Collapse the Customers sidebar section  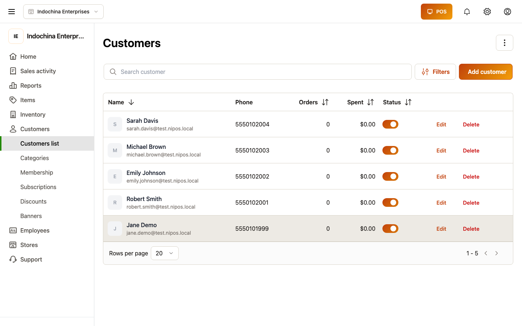pos(47,129)
